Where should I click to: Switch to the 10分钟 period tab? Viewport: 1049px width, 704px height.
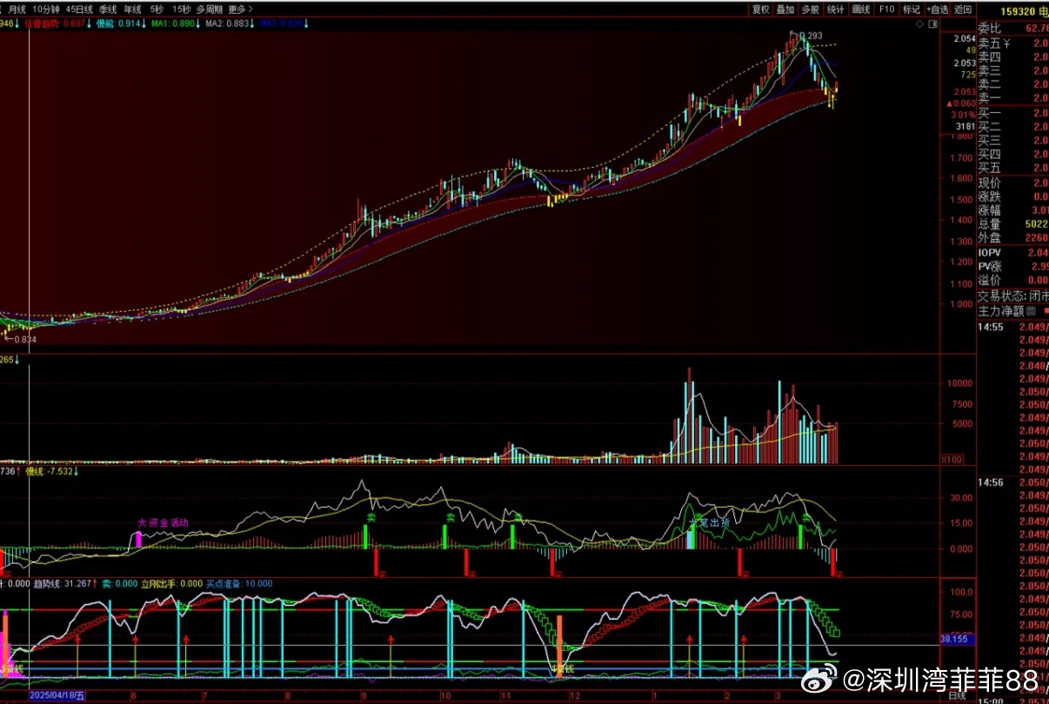46,9
